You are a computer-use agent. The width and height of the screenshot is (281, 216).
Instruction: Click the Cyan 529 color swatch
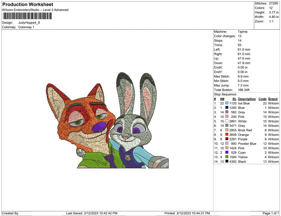click(227, 152)
